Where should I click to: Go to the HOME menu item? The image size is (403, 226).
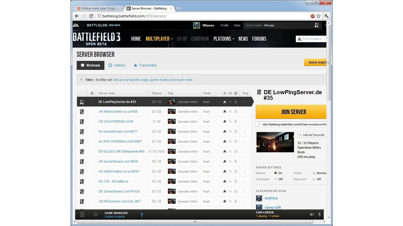coord(136,39)
